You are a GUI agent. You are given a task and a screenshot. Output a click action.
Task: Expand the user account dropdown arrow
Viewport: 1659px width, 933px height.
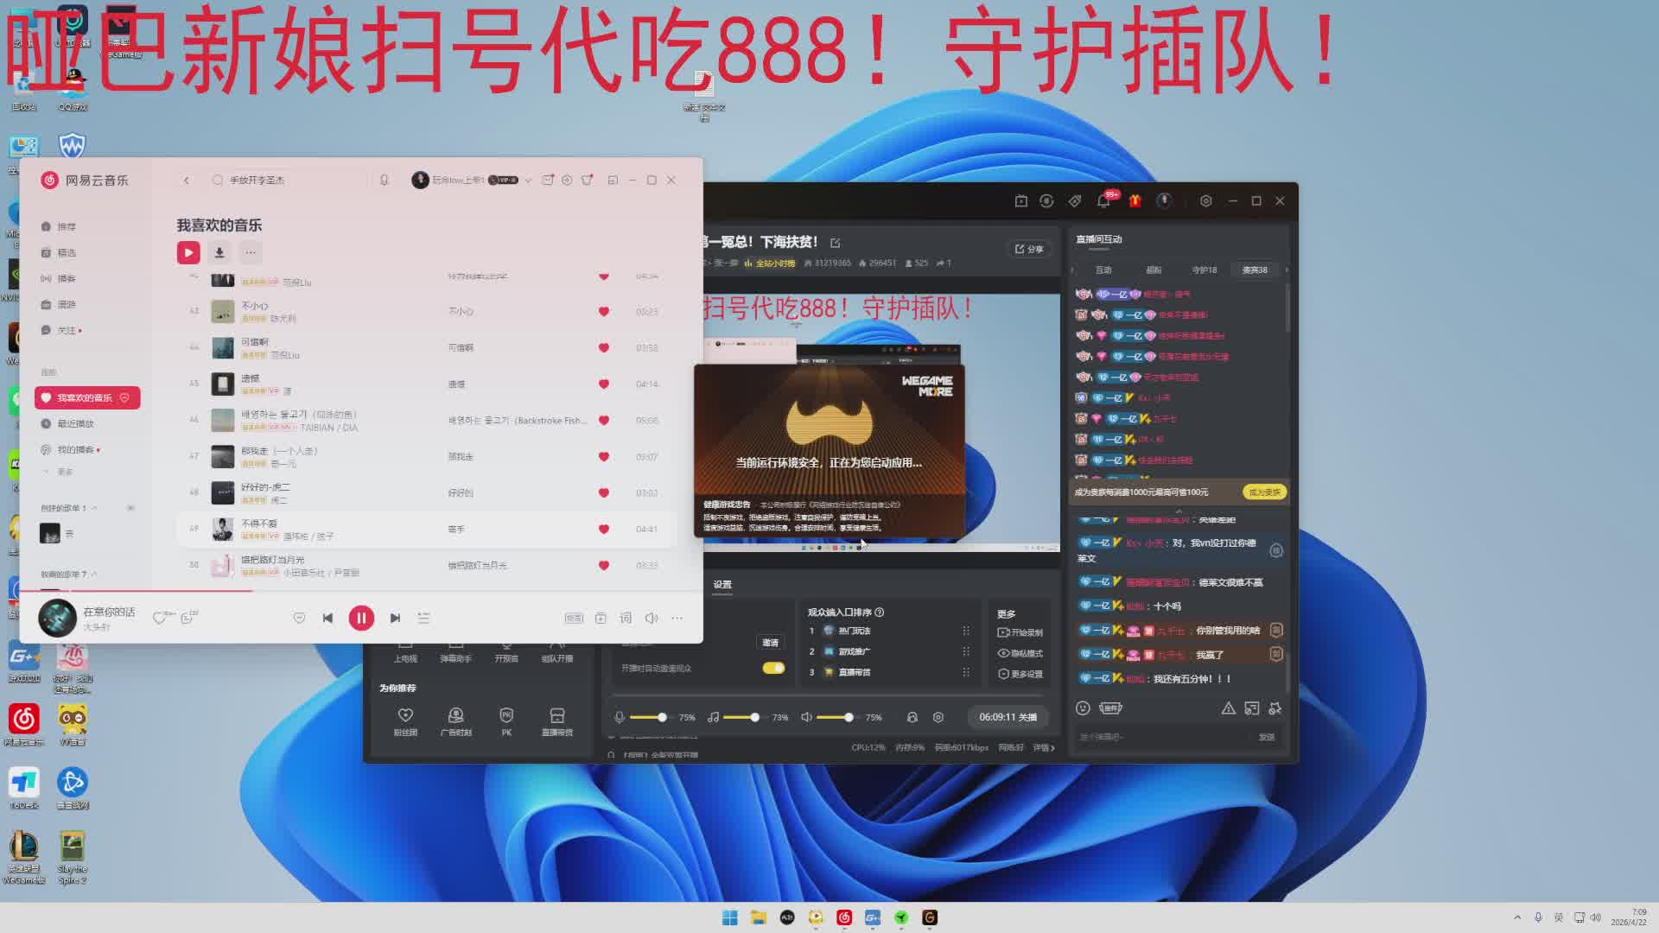528,181
